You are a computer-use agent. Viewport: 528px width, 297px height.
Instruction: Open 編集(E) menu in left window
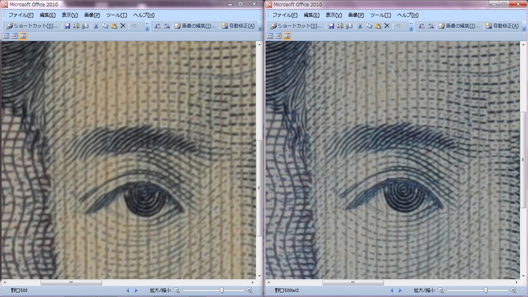click(x=47, y=15)
